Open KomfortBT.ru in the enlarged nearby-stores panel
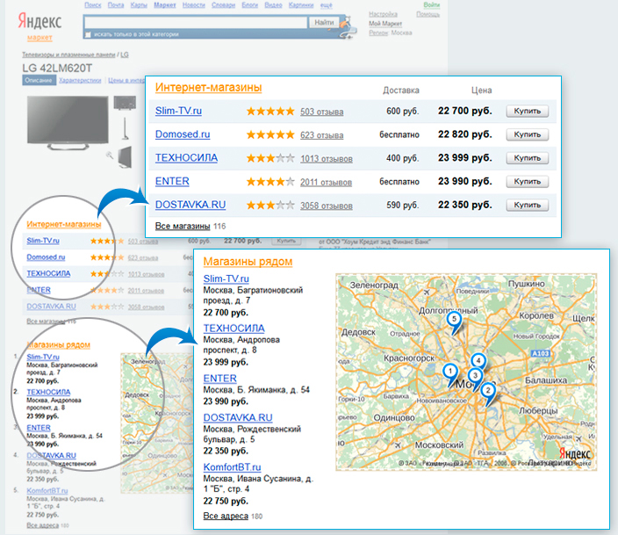Viewport: 618px width, 535px height. [x=232, y=467]
